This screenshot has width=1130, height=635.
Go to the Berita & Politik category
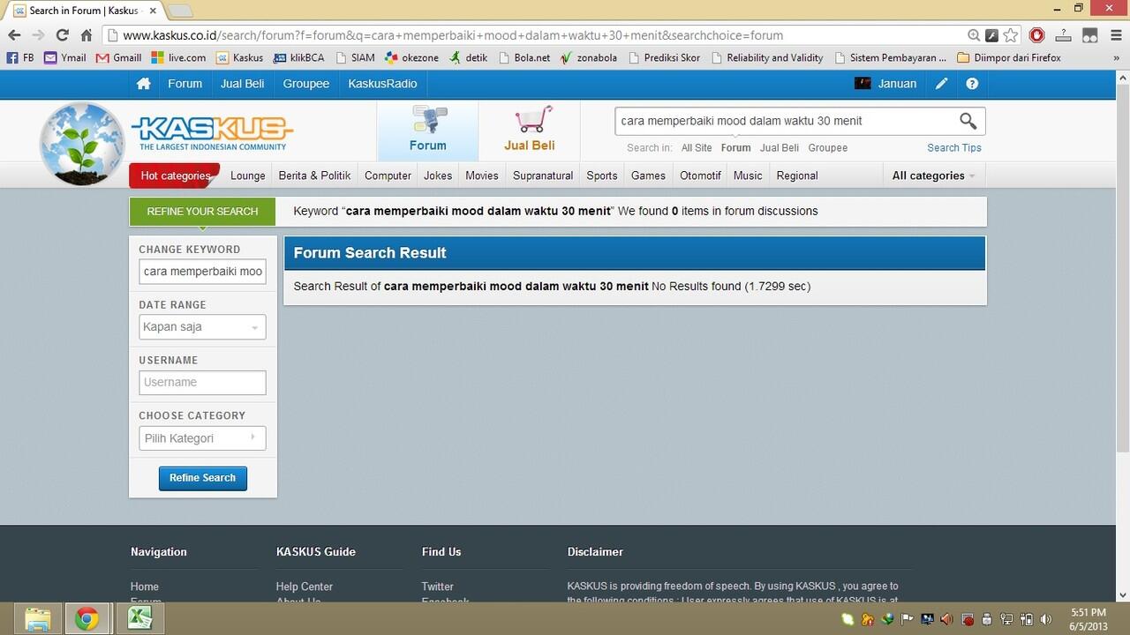click(x=314, y=176)
